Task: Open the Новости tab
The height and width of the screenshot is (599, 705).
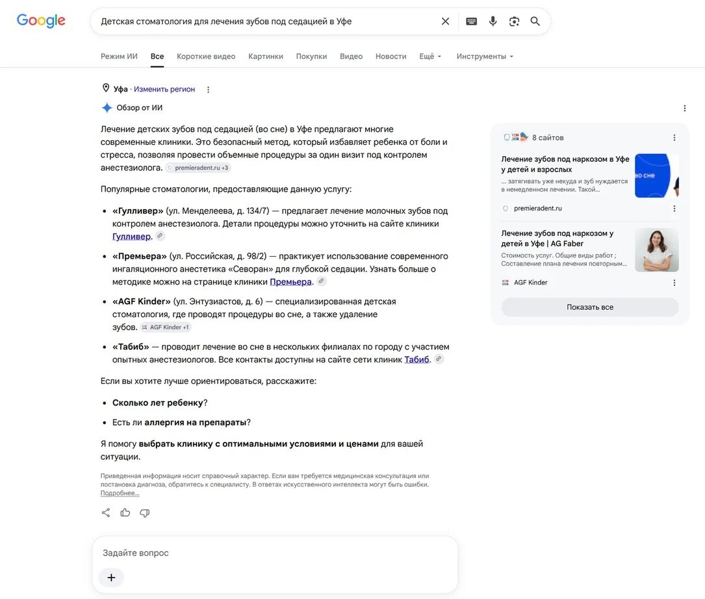Action: point(391,57)
